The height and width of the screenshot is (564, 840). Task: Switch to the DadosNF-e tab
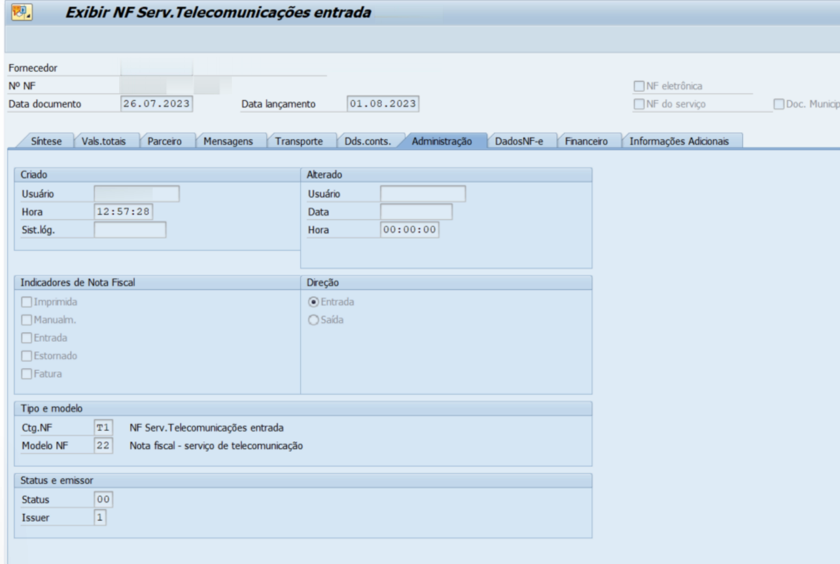pos(519,141)
